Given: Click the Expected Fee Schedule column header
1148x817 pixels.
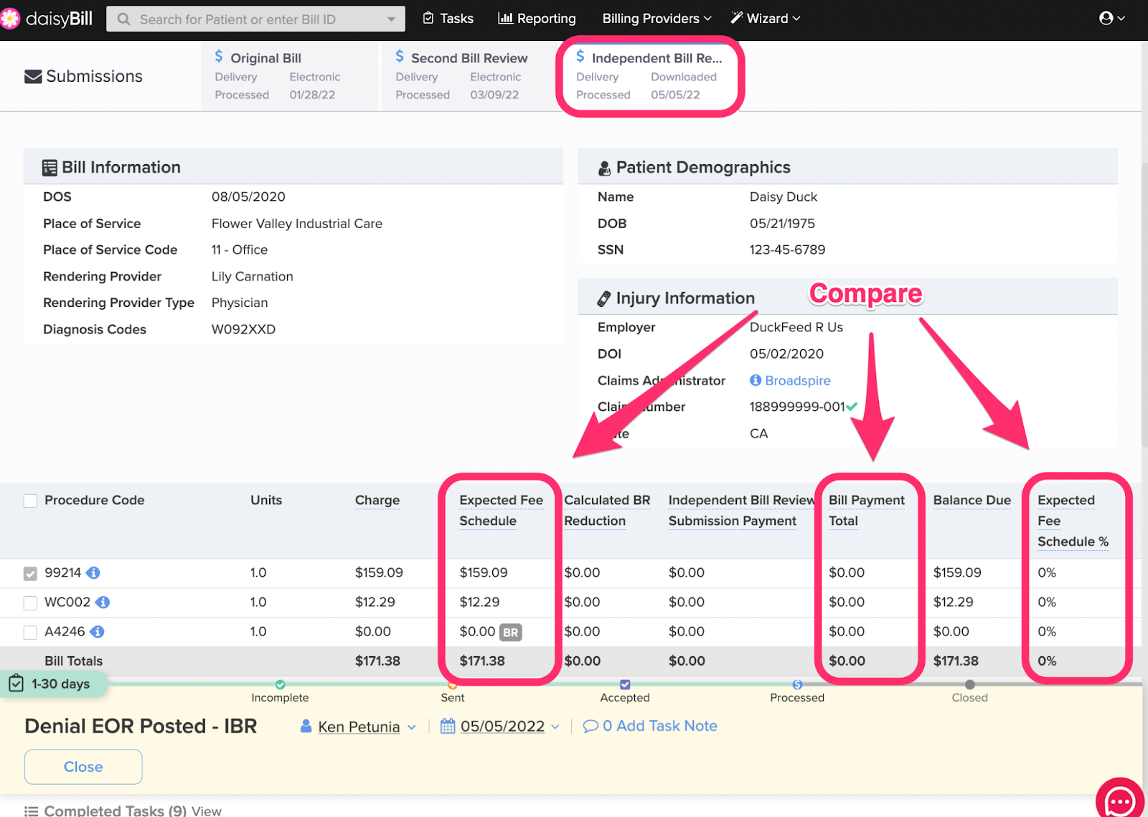Looking at the screenshot, I should pos(501,510).
